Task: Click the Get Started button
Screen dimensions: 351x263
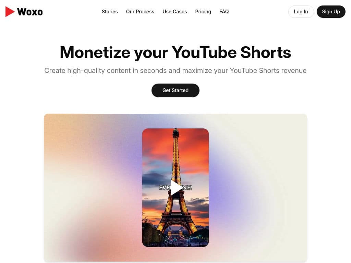Action: click(175, 90)
